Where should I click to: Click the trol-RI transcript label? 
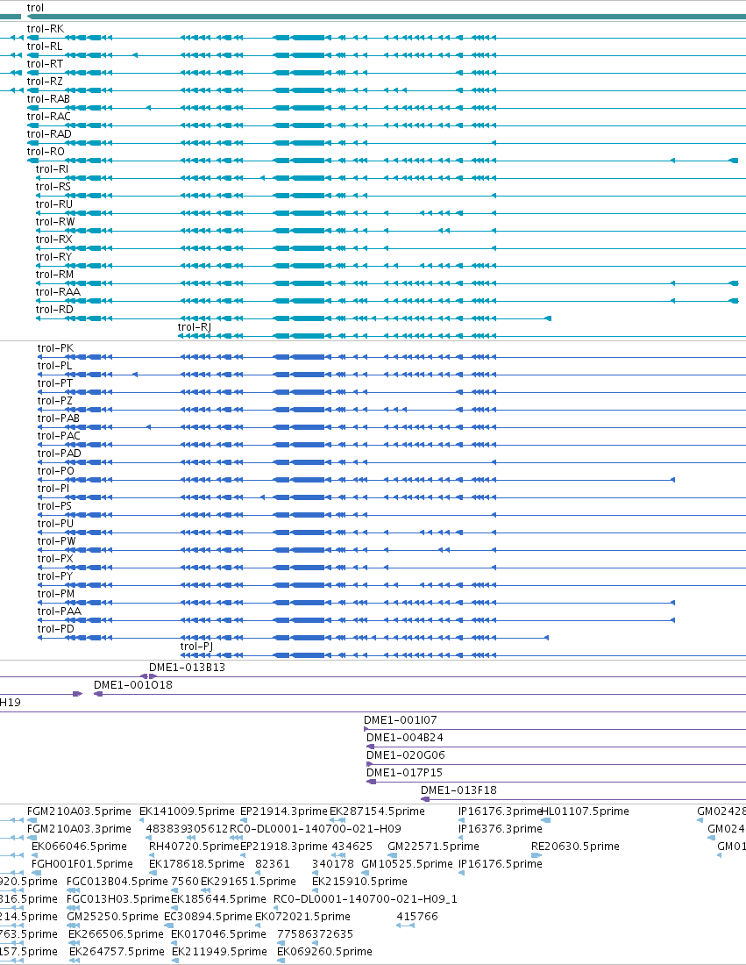click(x=52, y=169)
